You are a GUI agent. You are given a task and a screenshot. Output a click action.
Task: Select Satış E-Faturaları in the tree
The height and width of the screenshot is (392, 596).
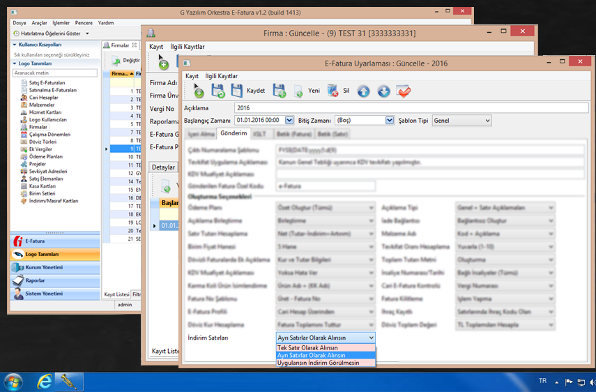coord(47,82)
